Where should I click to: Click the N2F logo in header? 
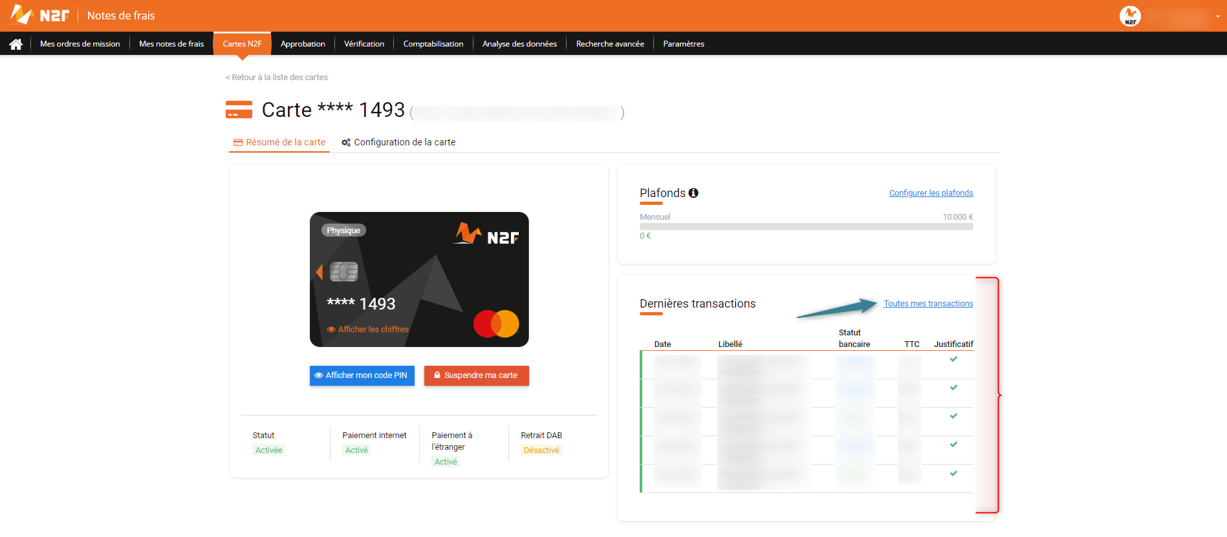[39, 15]
